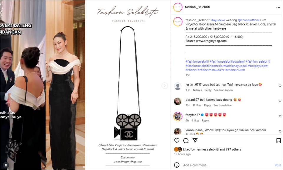
Task: Share post with paper plane icon
Action: (195, 140)
